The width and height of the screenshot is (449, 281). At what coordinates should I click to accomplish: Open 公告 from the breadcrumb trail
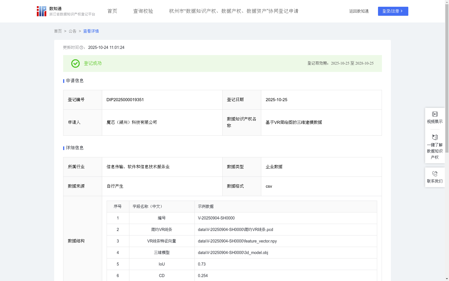point(72,31)
